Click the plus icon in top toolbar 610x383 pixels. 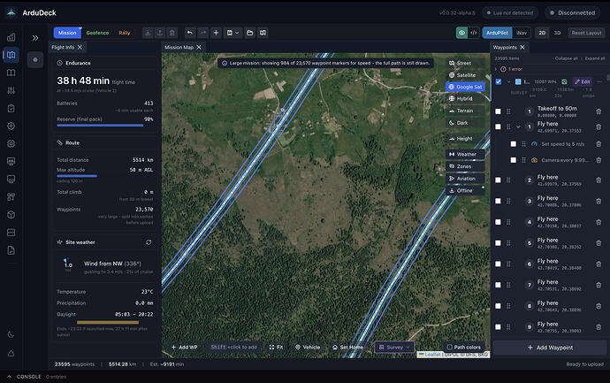point(216,33)
